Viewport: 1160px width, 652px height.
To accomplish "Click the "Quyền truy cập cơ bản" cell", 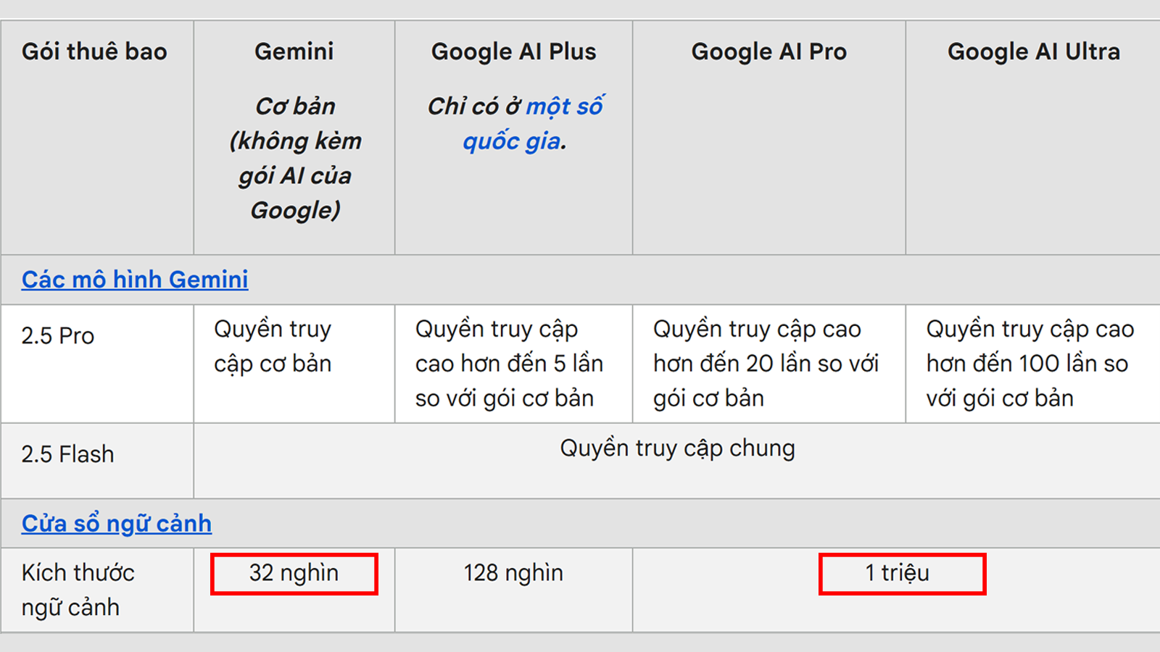I will pyautogui.click(x=273, y=346).
